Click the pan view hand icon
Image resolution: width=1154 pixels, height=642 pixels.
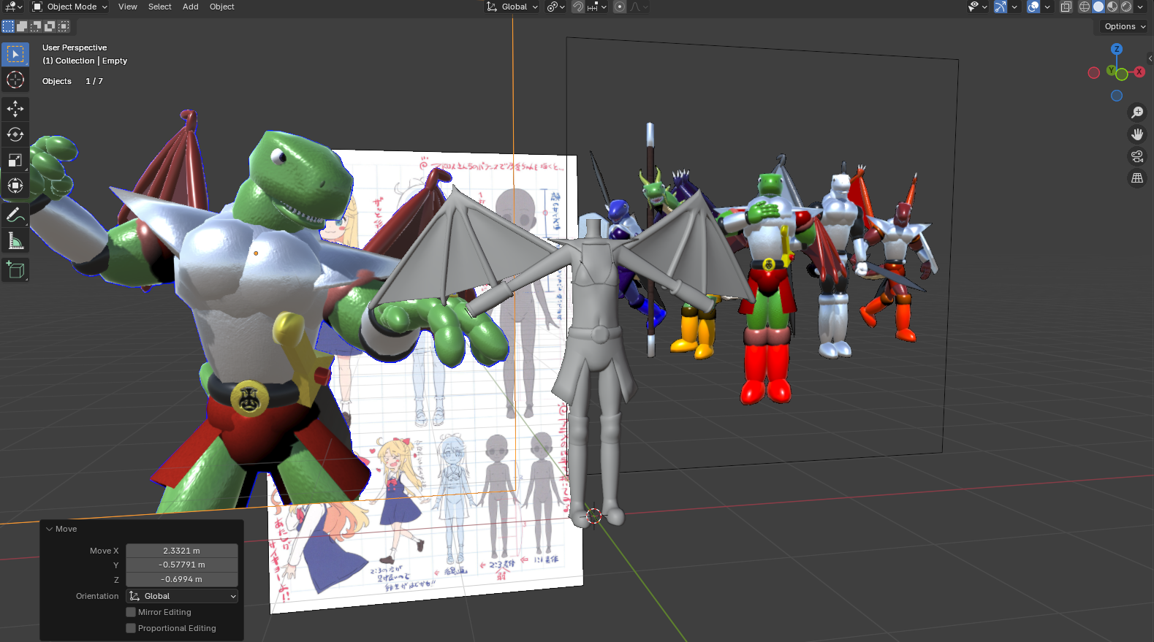(x=1137, y=134)
